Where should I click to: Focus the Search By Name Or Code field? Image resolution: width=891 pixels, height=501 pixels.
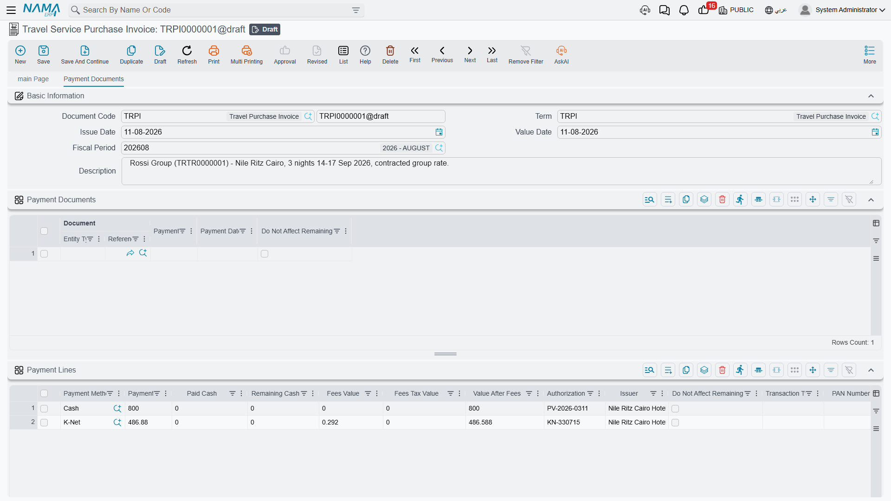[216, 10]
